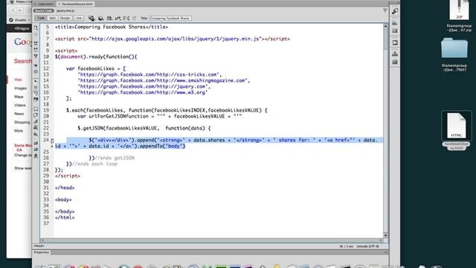This screenshot has height=268, width=476.
Task: Switch to Code view
Action: (41, 18)
